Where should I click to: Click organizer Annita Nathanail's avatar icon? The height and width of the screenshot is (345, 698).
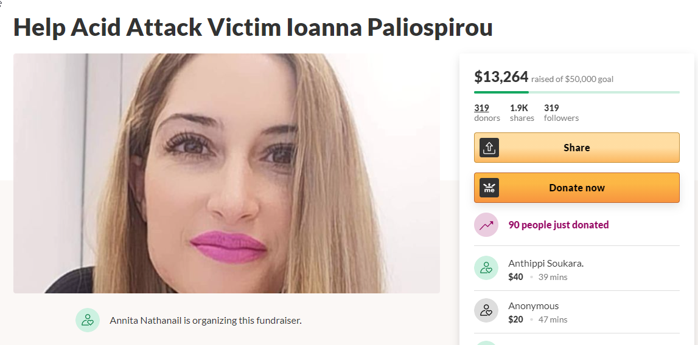[x=87, y=320]
